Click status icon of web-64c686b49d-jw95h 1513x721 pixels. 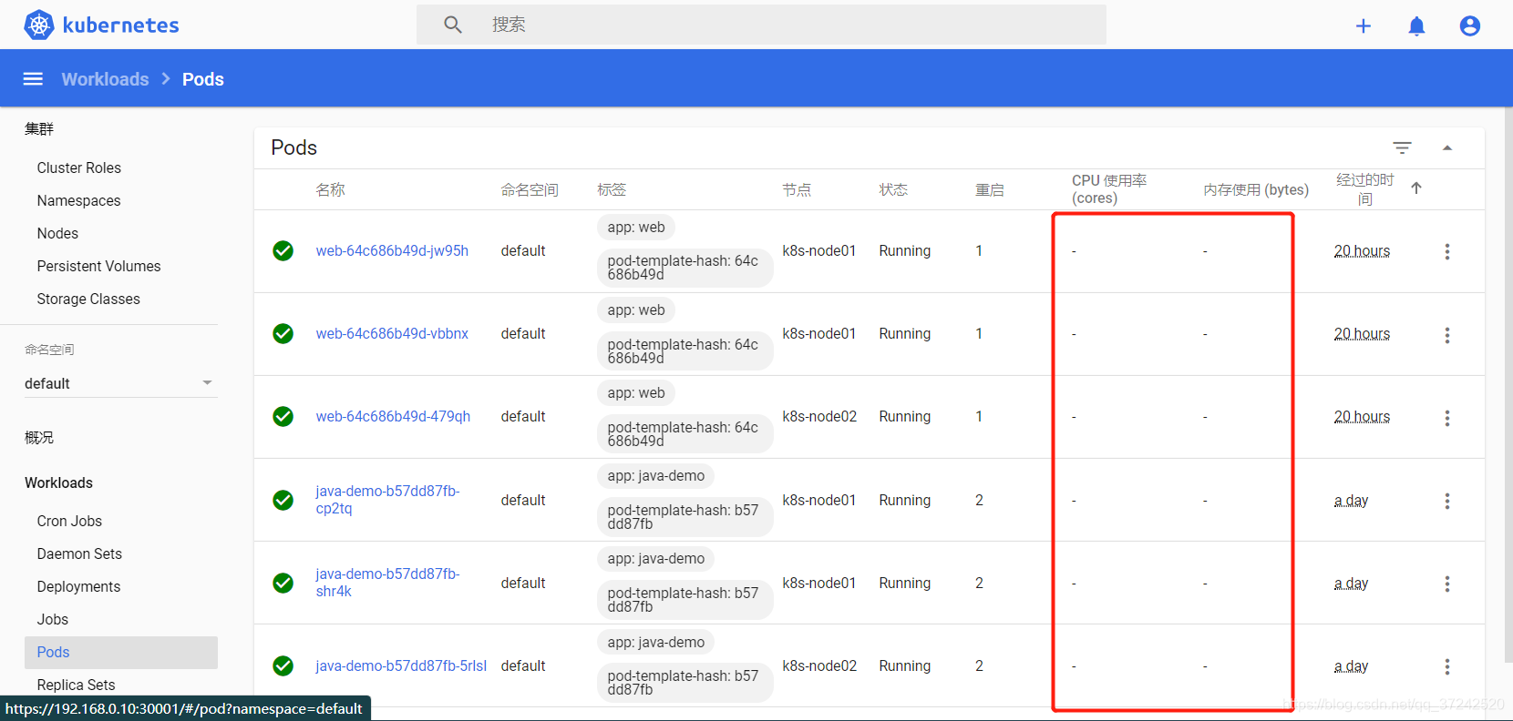tap(283, 250)
